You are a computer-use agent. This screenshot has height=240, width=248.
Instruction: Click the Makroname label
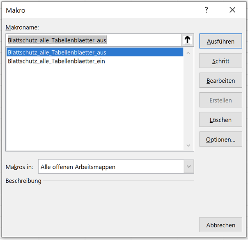click(x=22, y=28)
